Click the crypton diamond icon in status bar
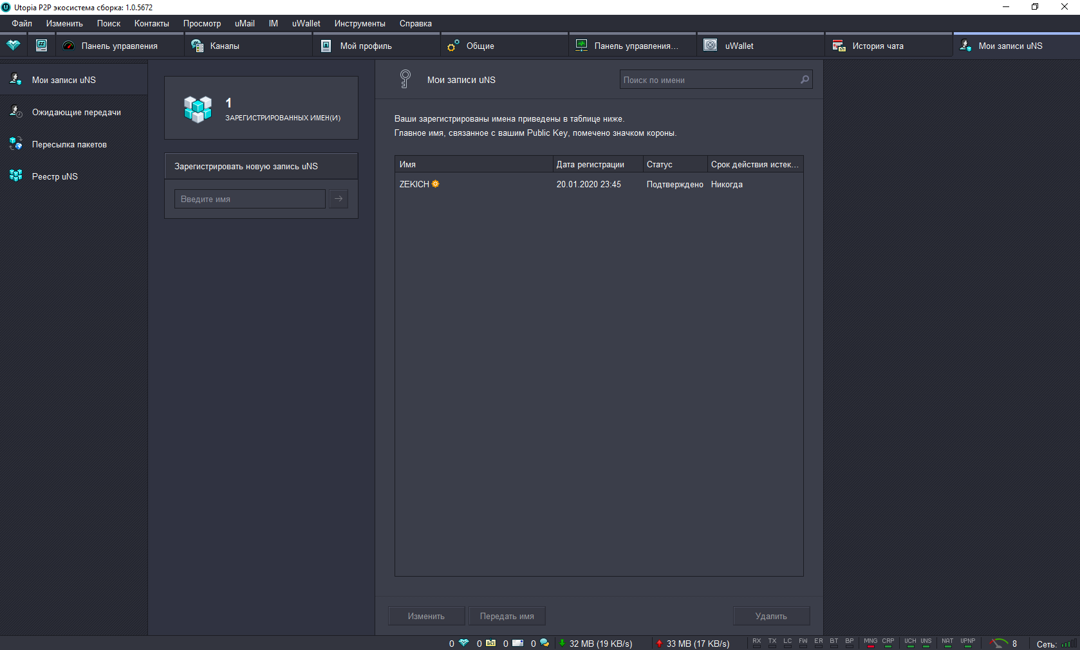 [x=464, y=643]
